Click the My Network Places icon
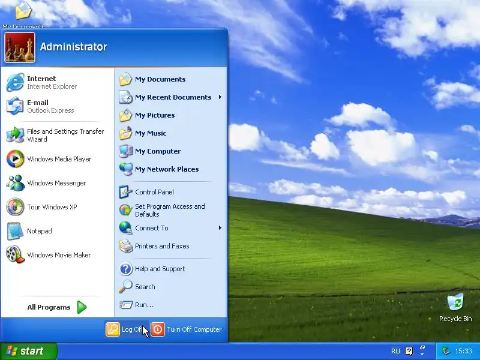Image resolution: width=480 pixels, height=360 pixels. tap(125, 169)
